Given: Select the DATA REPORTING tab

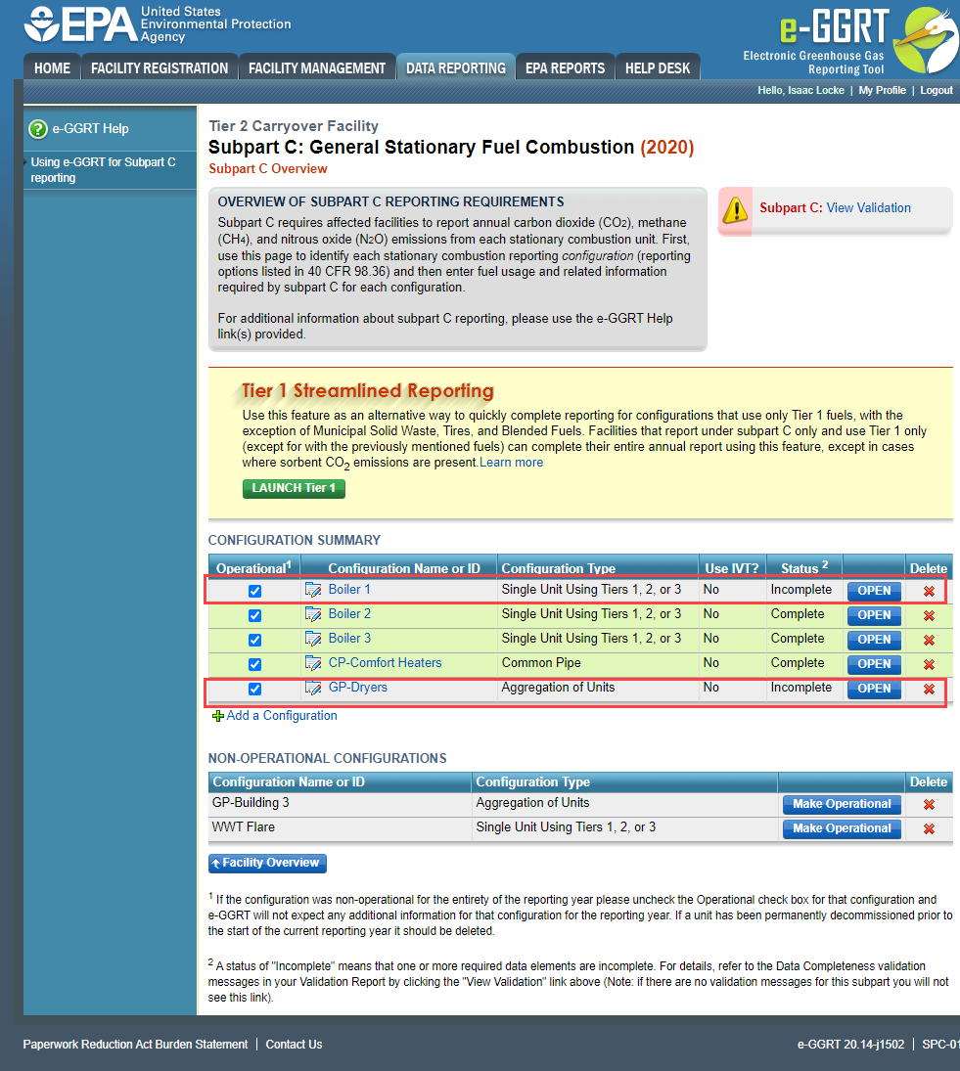Looking at the screenshot, I should click(x=456, y=67).
